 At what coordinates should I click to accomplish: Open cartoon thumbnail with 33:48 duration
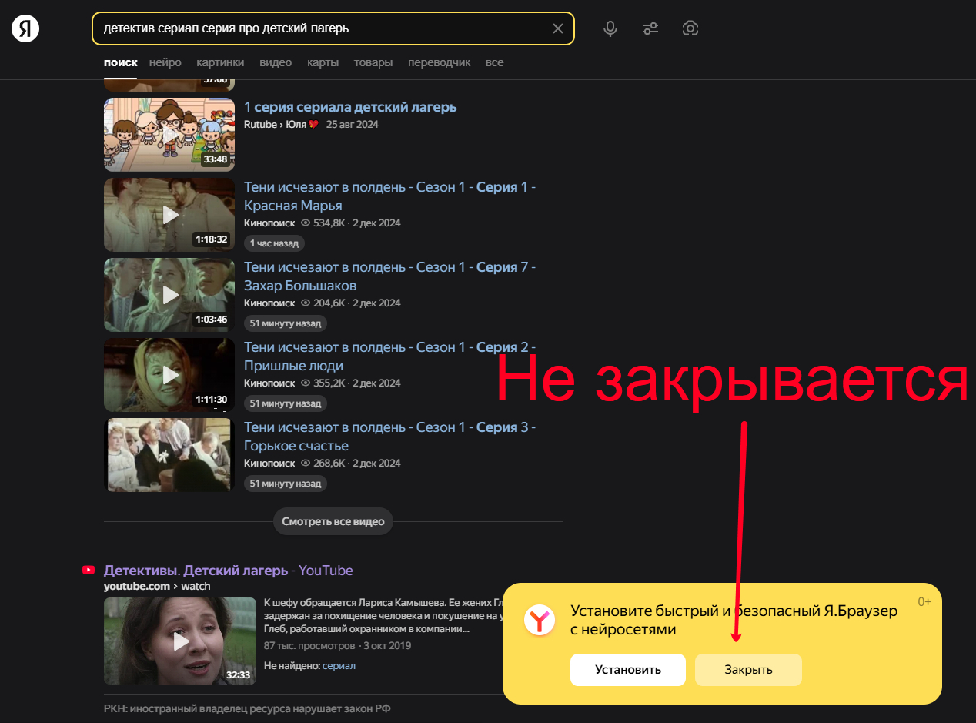click(x=169, y=134)
